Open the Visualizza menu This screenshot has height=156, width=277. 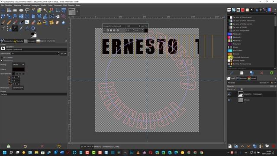click(26, 5)
